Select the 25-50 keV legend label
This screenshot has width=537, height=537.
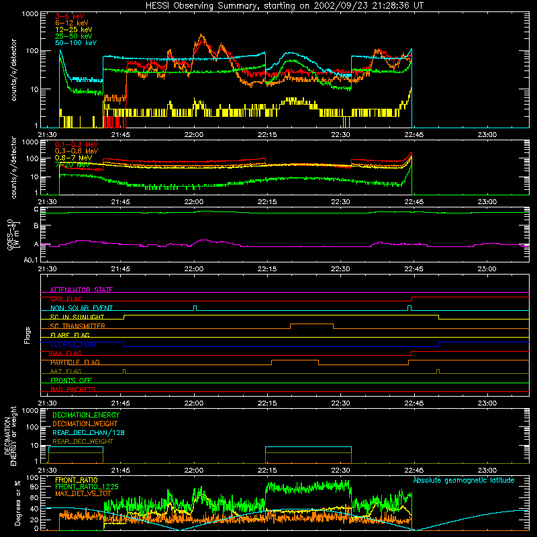(x=74, y=36)
